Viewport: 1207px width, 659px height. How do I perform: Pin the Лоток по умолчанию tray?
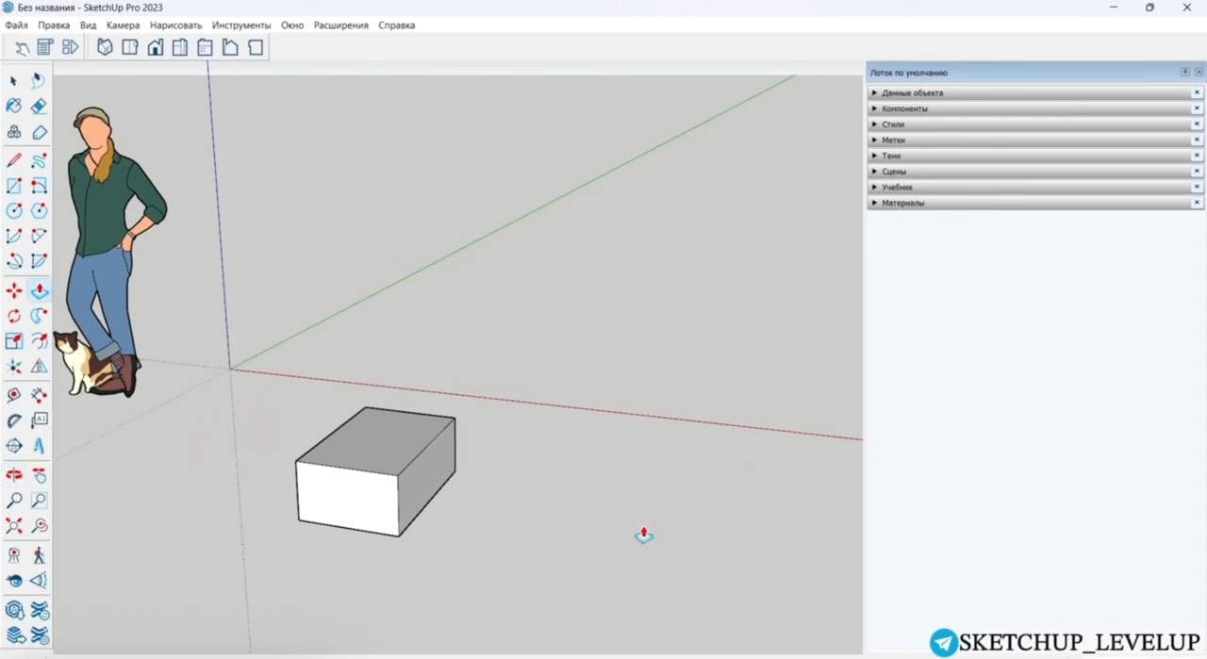tap(1185, 73)
